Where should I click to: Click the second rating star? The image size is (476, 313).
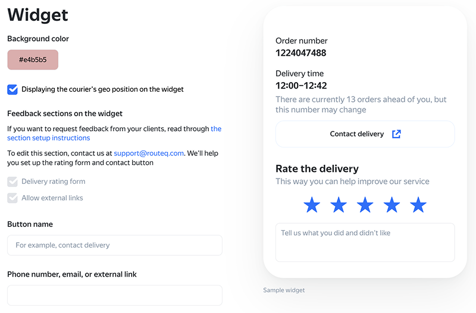pos(339,205)
